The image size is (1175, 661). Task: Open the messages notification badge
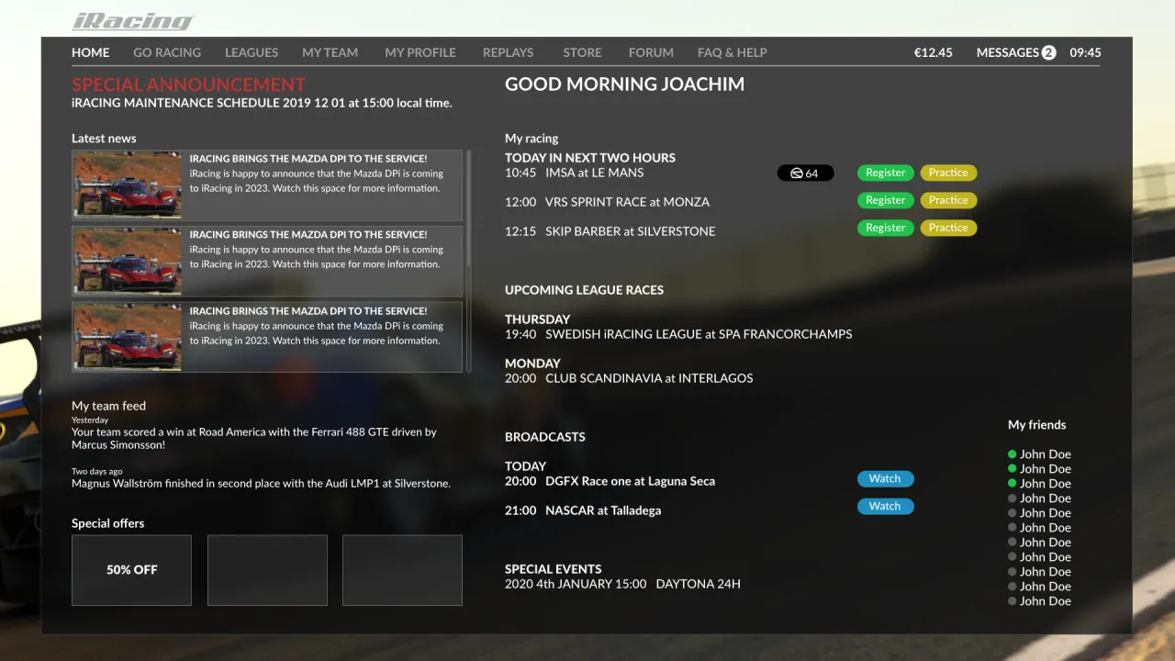(x=1048, y=52)
